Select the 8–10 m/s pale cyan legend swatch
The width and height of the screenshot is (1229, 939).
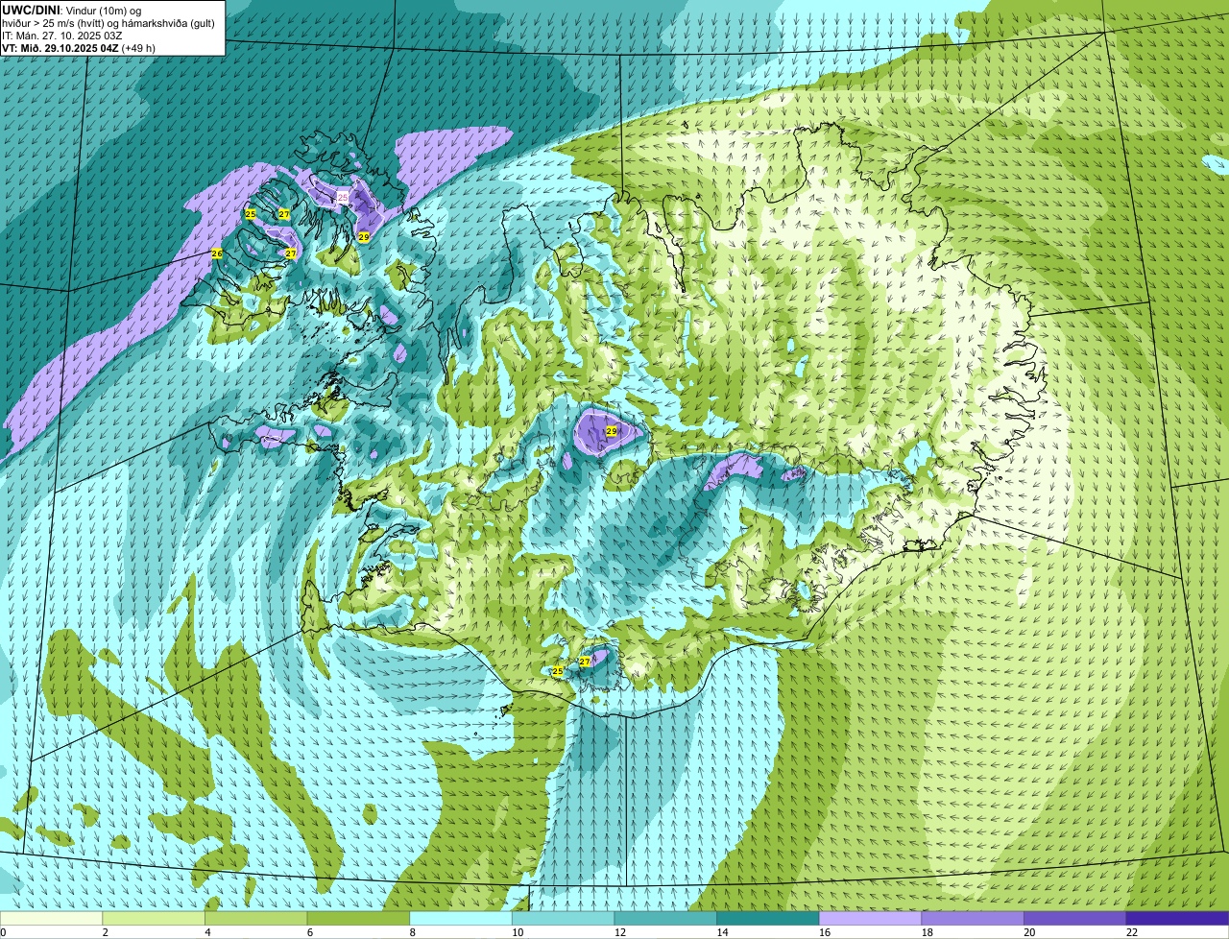(x=461, y=918)
